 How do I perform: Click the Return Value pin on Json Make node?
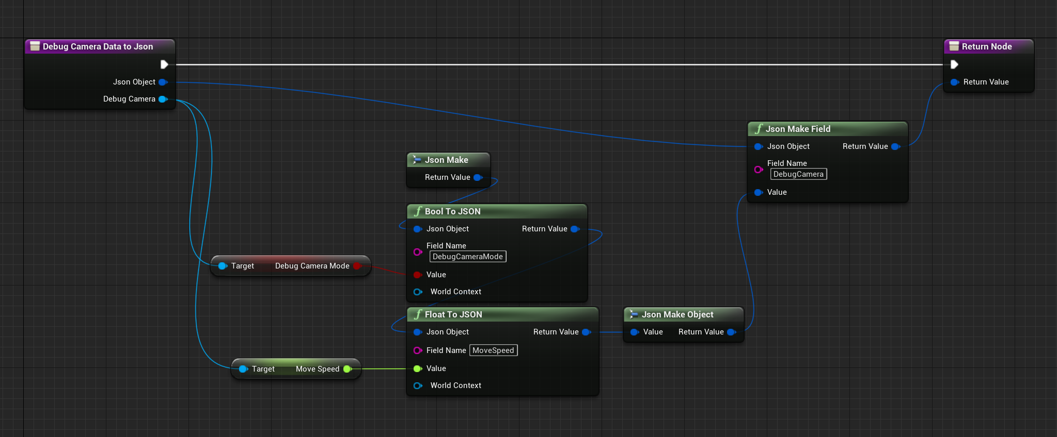[478, 177]
